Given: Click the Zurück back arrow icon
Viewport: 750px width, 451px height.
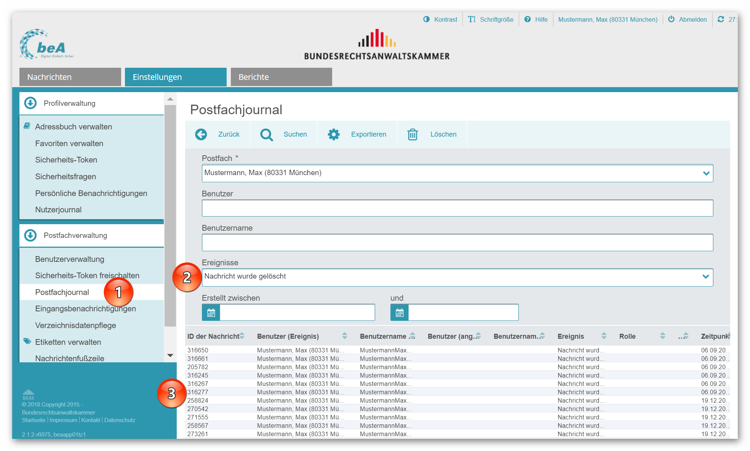Looking at the screenshot, I should pyautogui.click(x=201, y=134).
